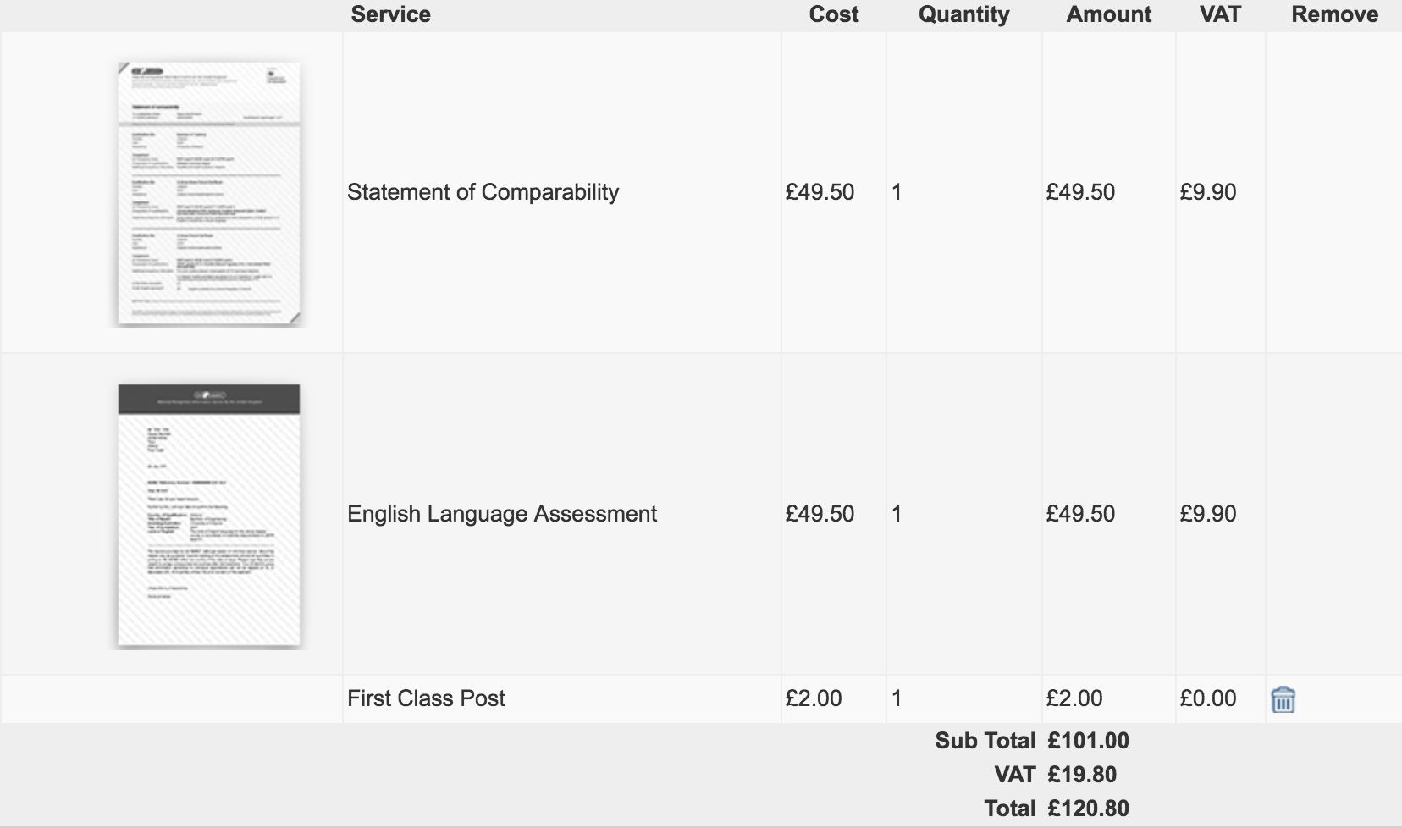Select the Service column header

[390, 14]
